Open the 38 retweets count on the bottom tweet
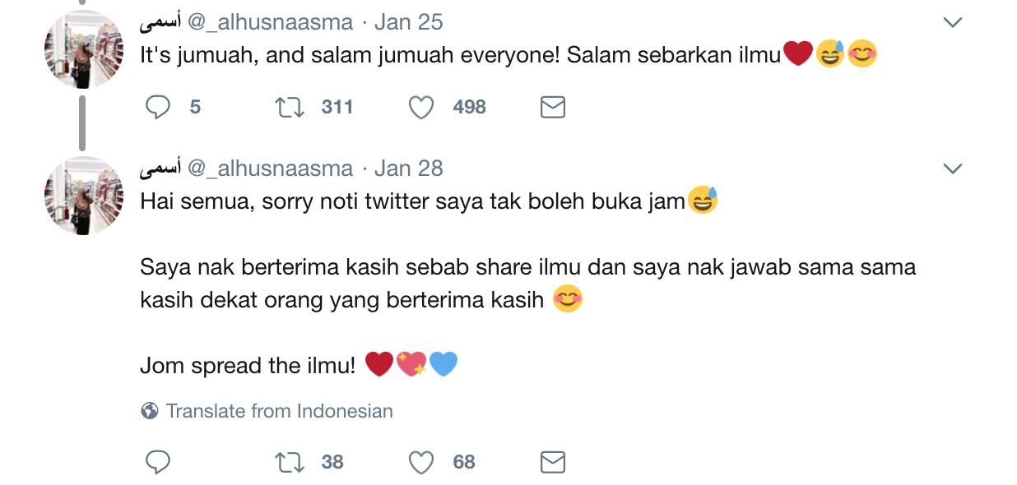This screenshot has height=485, width=1017. pos(331,462)
